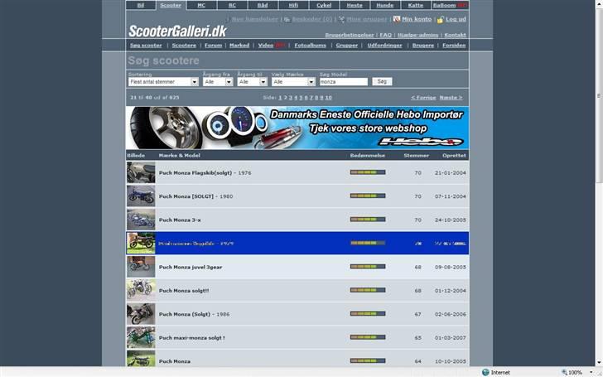Click the Søg Model text field
This screenshot has height=377, width=603.
tap(343, 82)
